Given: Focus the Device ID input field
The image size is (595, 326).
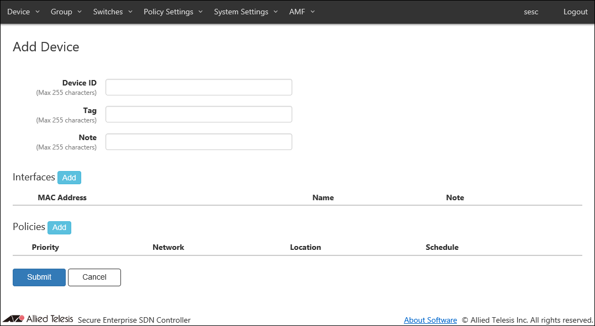Looking at the screenshot, I should tap(198, 87).
